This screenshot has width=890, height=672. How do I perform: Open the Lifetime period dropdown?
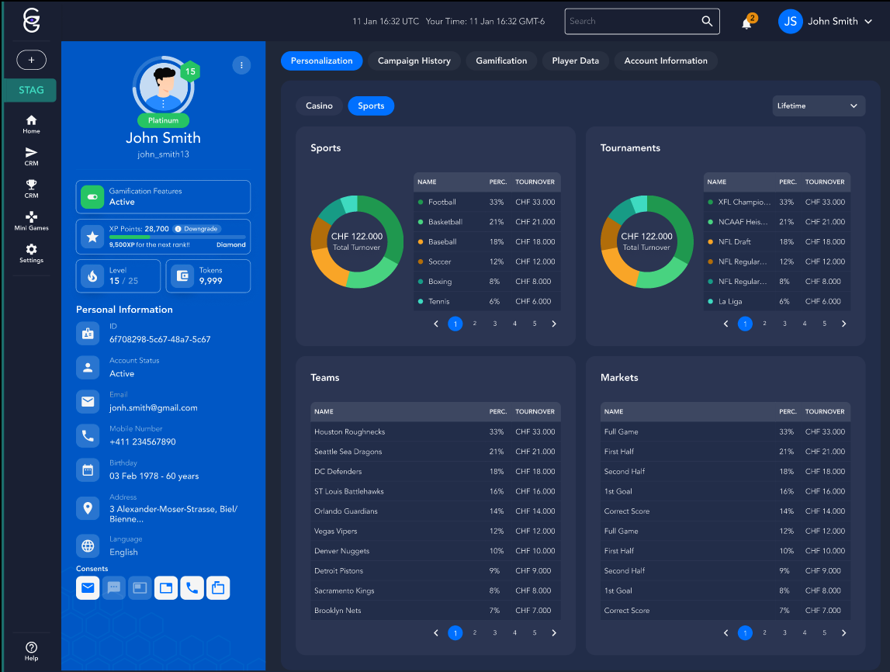coord(819,106)
